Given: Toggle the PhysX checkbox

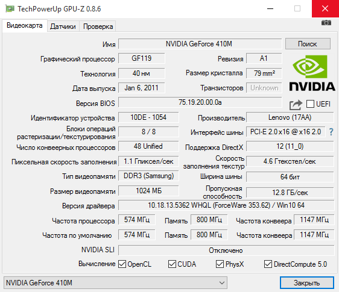Looking at the screenshot, I should click(x=220, y=264).
